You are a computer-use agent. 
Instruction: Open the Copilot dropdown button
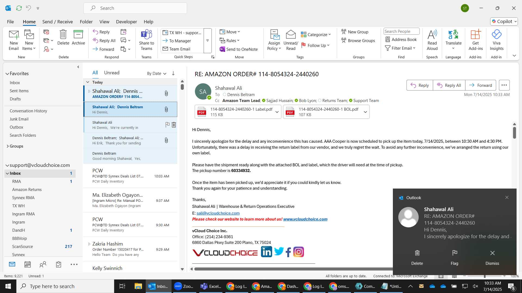[x=504, y=21]
